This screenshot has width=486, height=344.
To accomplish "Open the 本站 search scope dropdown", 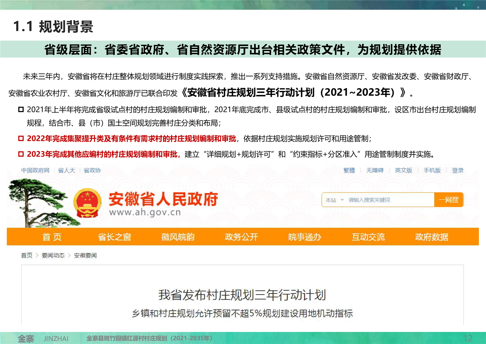I will coord(334,200).
